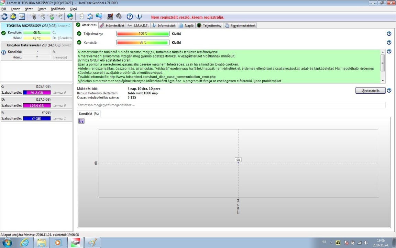Open Internet Explorer from taskbar
Screen dimensions: 396x248
(x=24, y=243)
